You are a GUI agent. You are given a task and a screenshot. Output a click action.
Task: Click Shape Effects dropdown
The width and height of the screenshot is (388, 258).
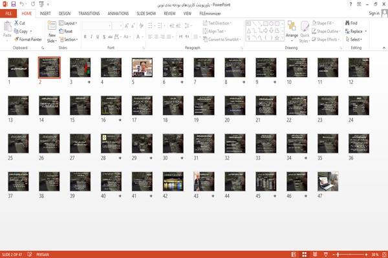[x=326, y=39]
